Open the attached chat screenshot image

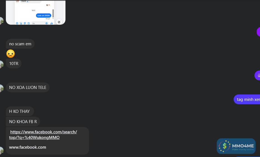(36, 13)
